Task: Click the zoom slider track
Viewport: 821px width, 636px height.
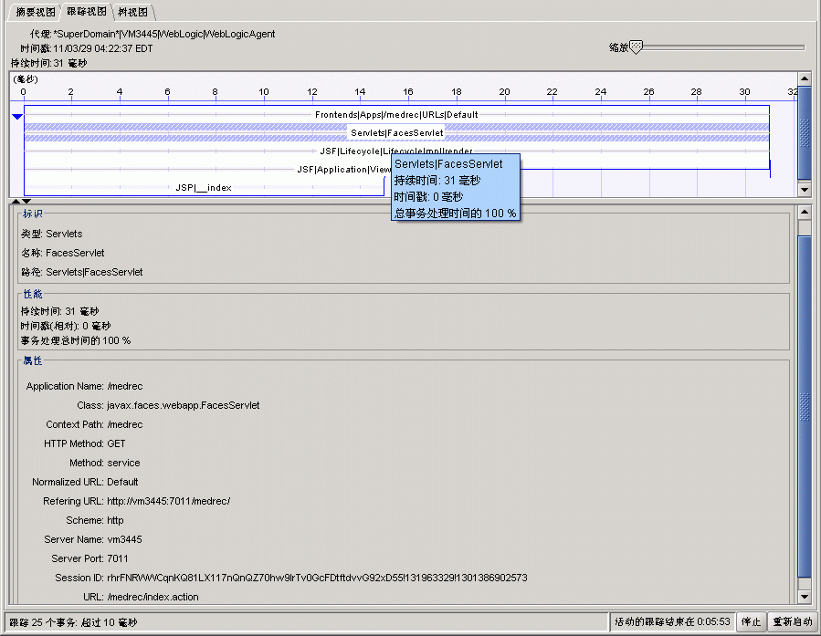Action: (723, 47)
